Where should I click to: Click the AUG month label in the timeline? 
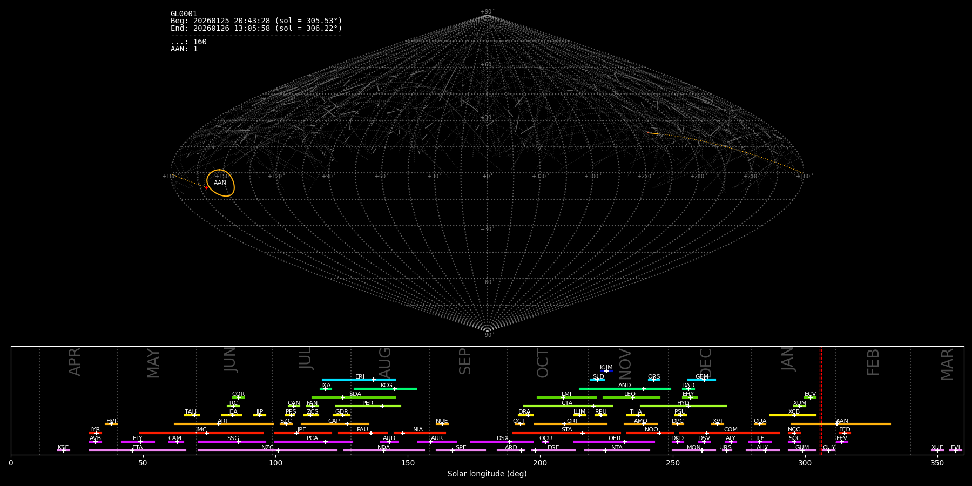384,363
